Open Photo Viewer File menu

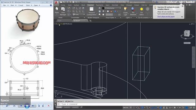click(6, 5)
